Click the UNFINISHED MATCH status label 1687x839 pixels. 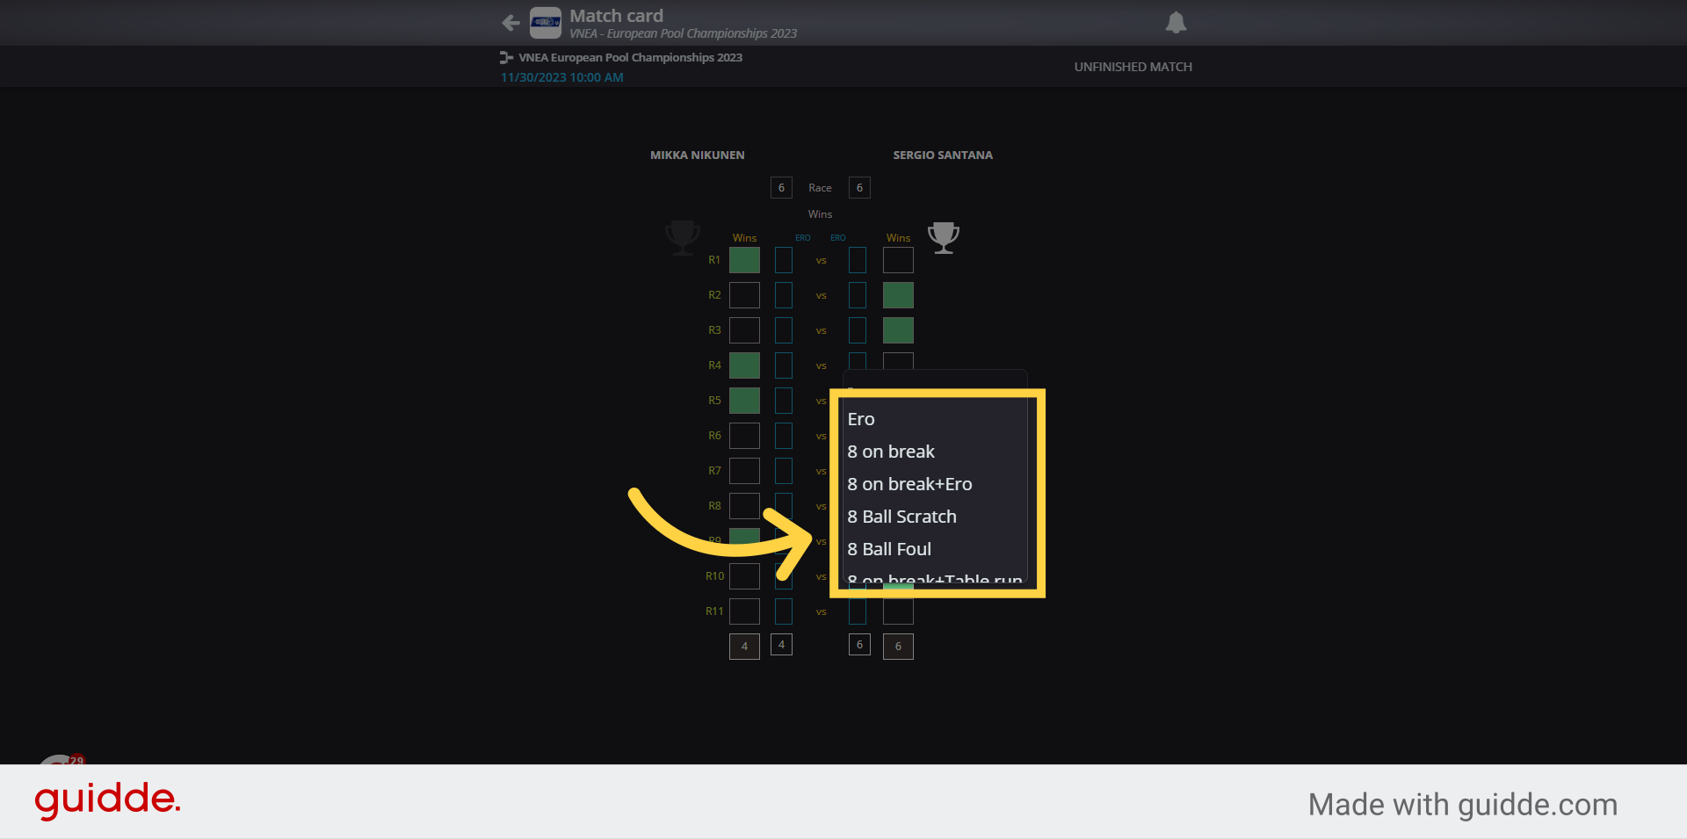click(1133, 67)
